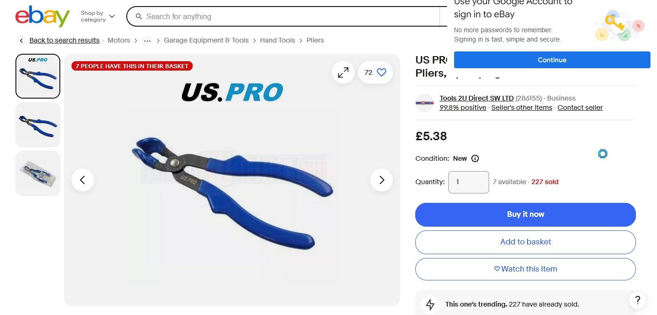Expand the product image to full view

point(343,72)
